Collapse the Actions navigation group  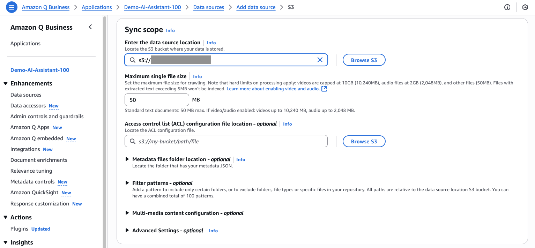(6, 217)
